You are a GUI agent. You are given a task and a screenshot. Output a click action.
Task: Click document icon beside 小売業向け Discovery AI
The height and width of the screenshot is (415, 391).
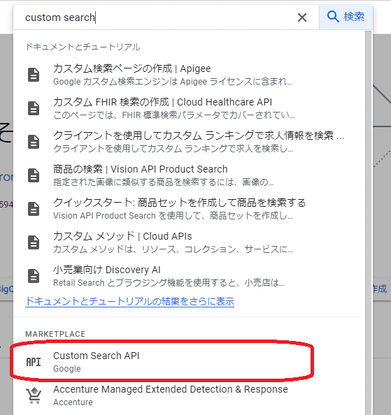pos(34,276)
